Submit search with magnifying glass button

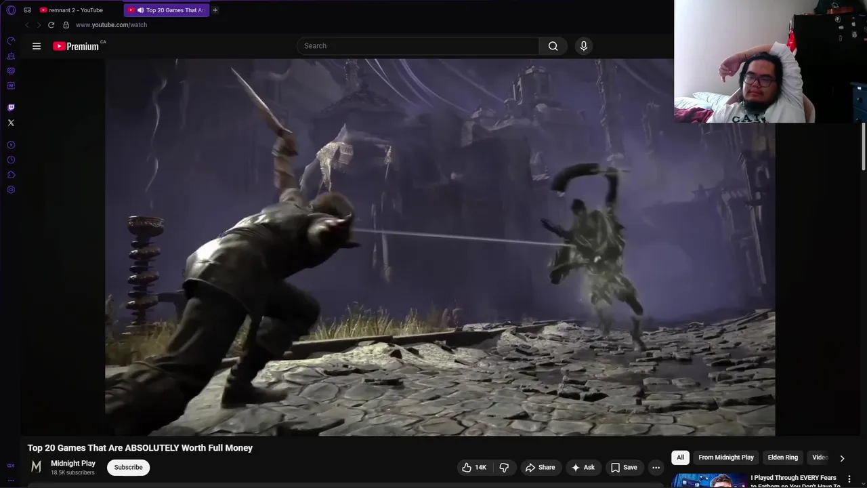click(553, 46)
